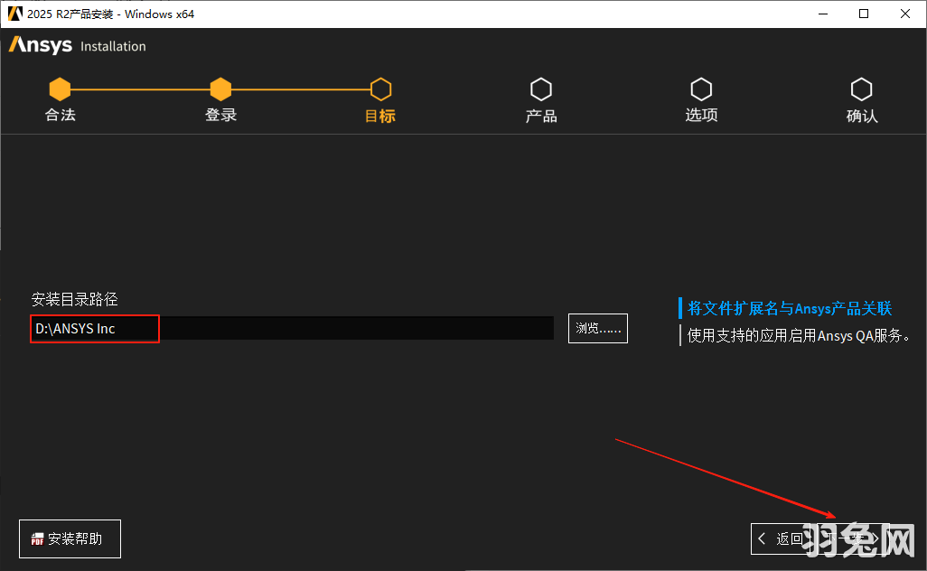Click the 目标 step hexagon marker

coord(380,89)
